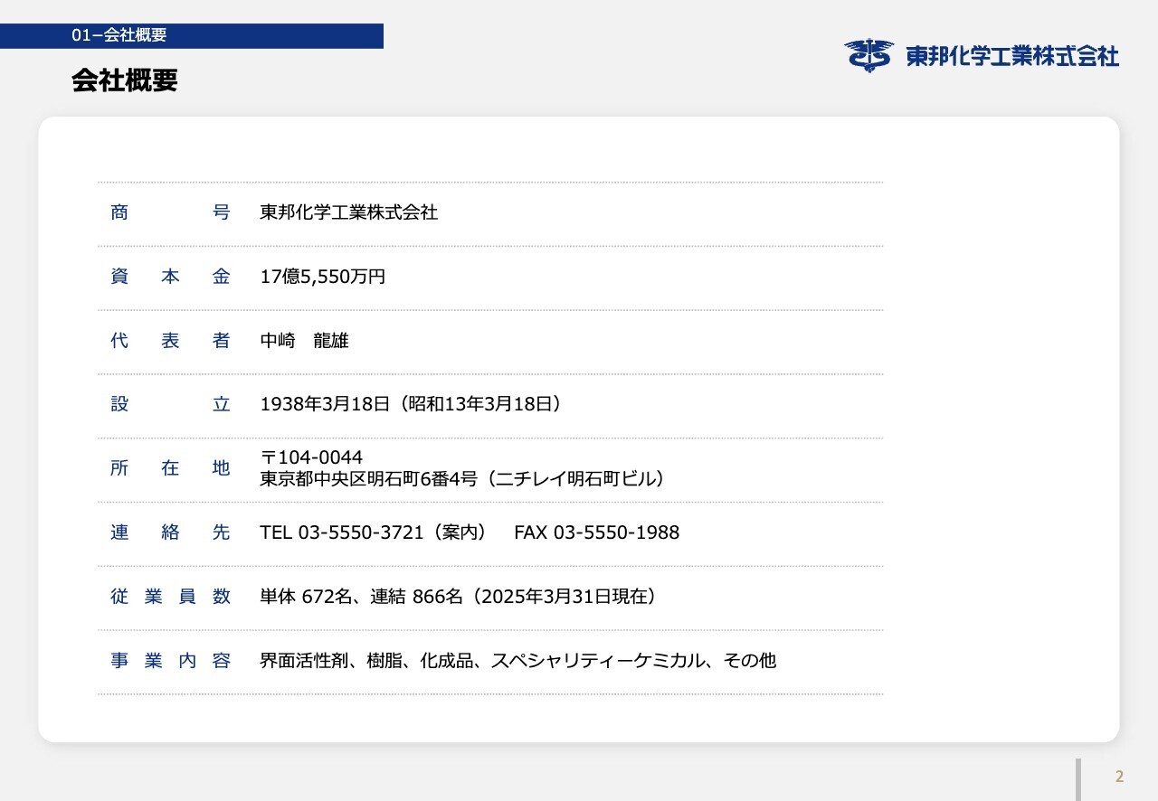Click the FAX 03-5550-1988 number
This screenshot has width=1158, height=801.
click(596, 532)
